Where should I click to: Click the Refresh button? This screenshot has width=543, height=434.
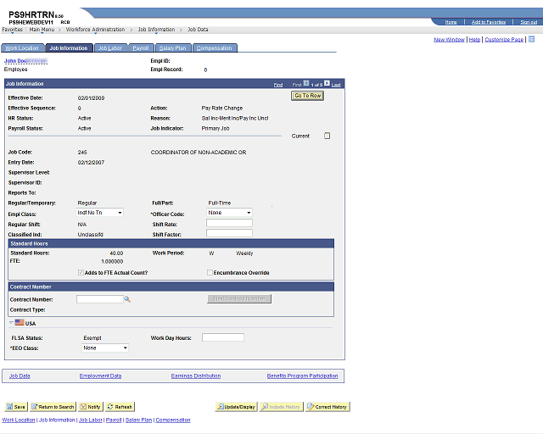tap(120, 407)
